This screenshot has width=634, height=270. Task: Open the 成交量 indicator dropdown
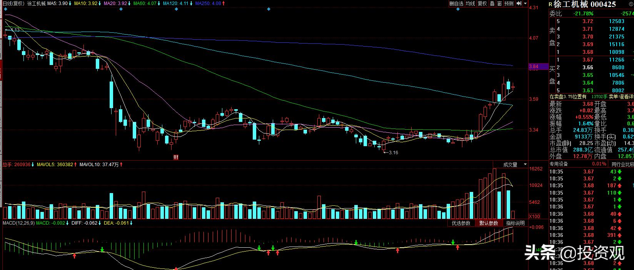(514, 165)
